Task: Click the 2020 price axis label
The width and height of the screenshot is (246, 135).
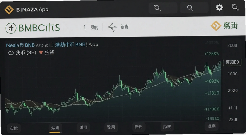Action: (233, 91)
